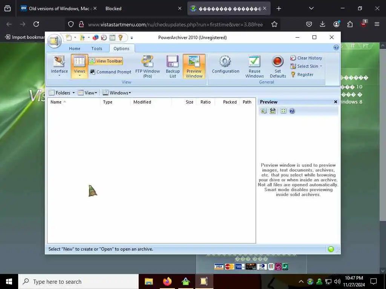Click the Windows taskbar search box

(x=78, y=281)
